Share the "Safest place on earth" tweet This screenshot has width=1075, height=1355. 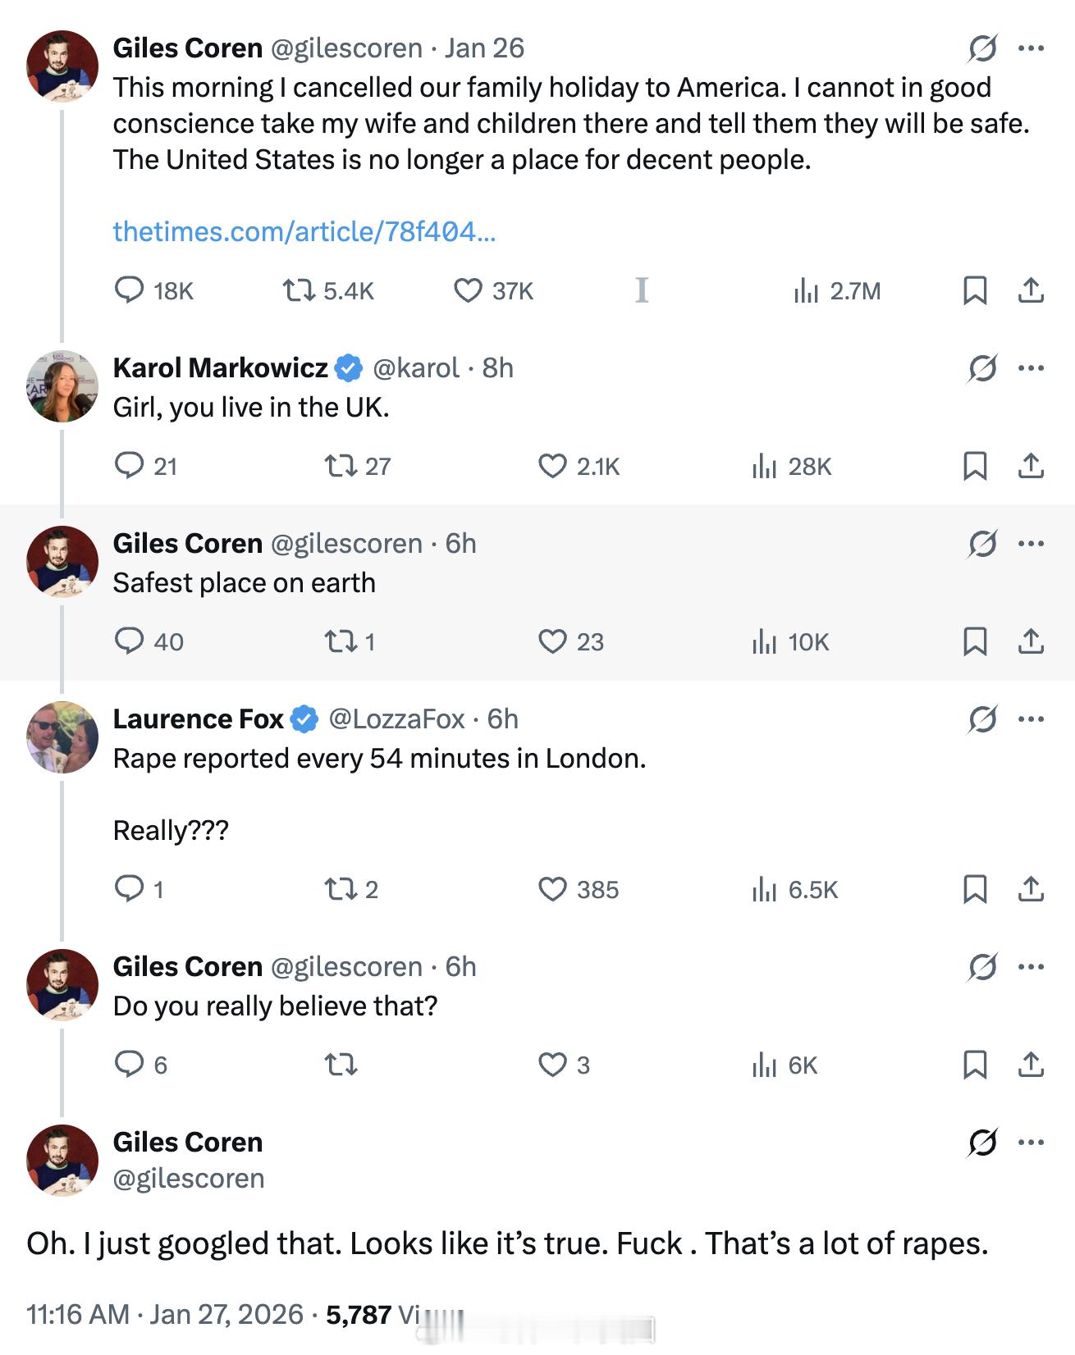1031,641
